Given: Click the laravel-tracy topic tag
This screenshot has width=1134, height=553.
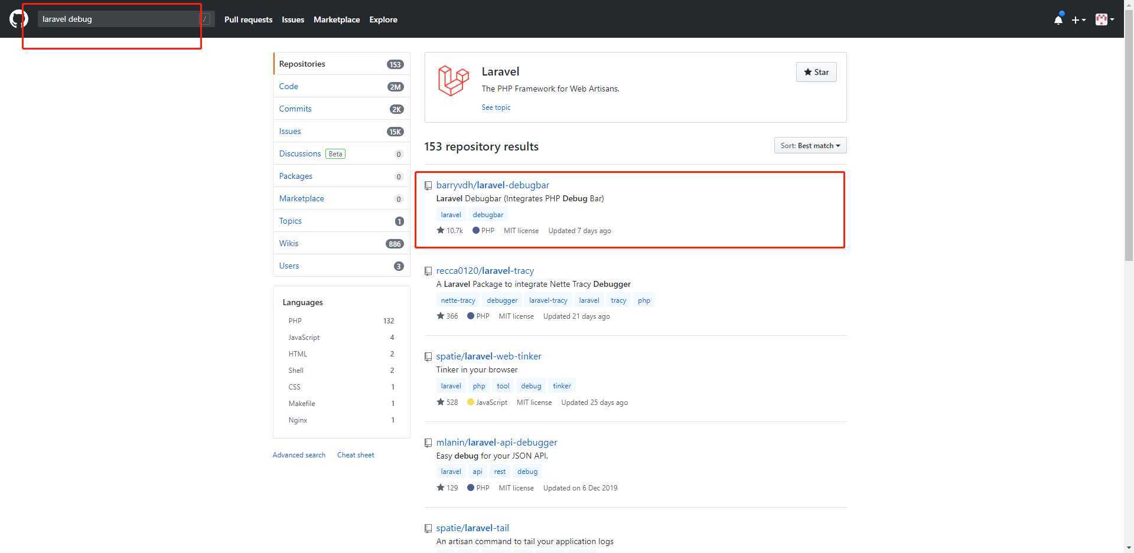Looking at the screenshot, I should [x=548, y=300].
